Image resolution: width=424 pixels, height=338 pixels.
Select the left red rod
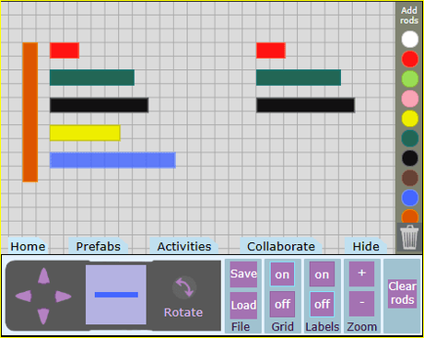click(65, 51)
